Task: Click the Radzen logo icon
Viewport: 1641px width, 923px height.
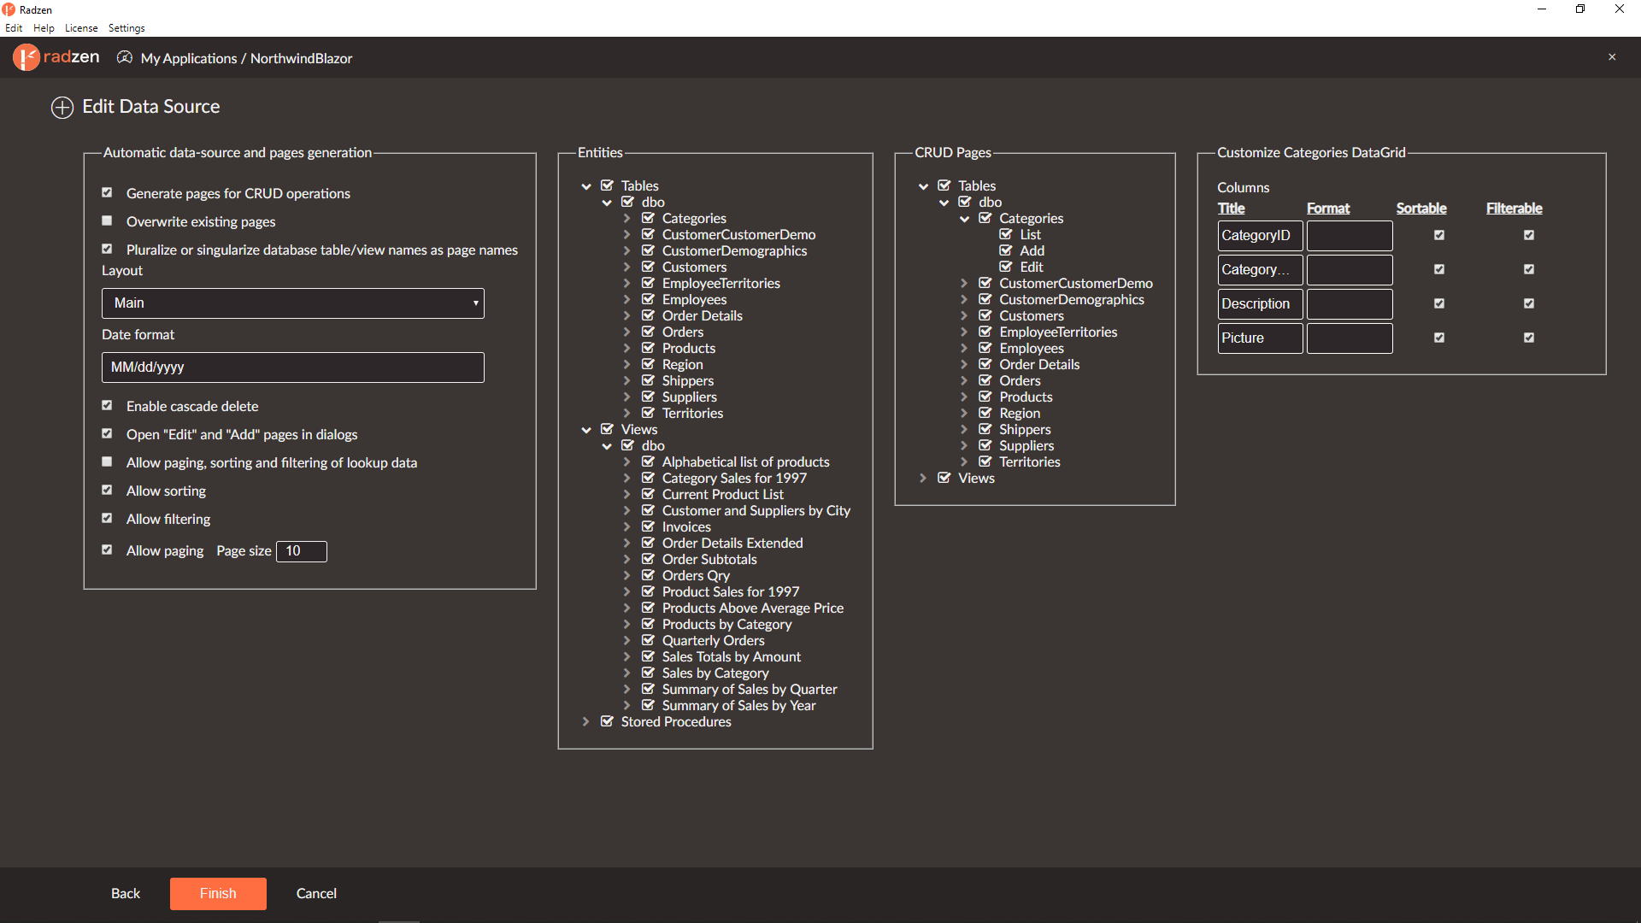Action: click(26, 57)
